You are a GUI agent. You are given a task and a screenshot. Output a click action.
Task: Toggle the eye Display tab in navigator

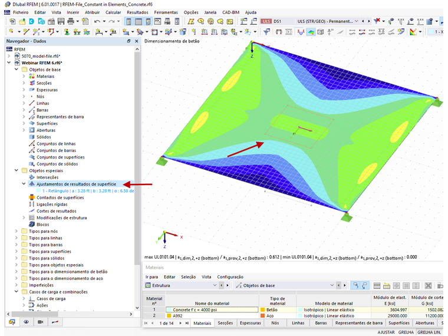(x=26, y=322)
